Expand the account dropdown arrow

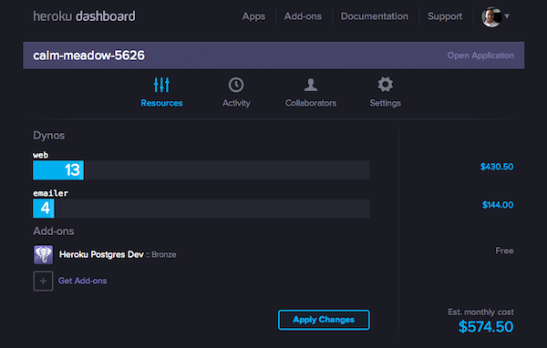507,16
